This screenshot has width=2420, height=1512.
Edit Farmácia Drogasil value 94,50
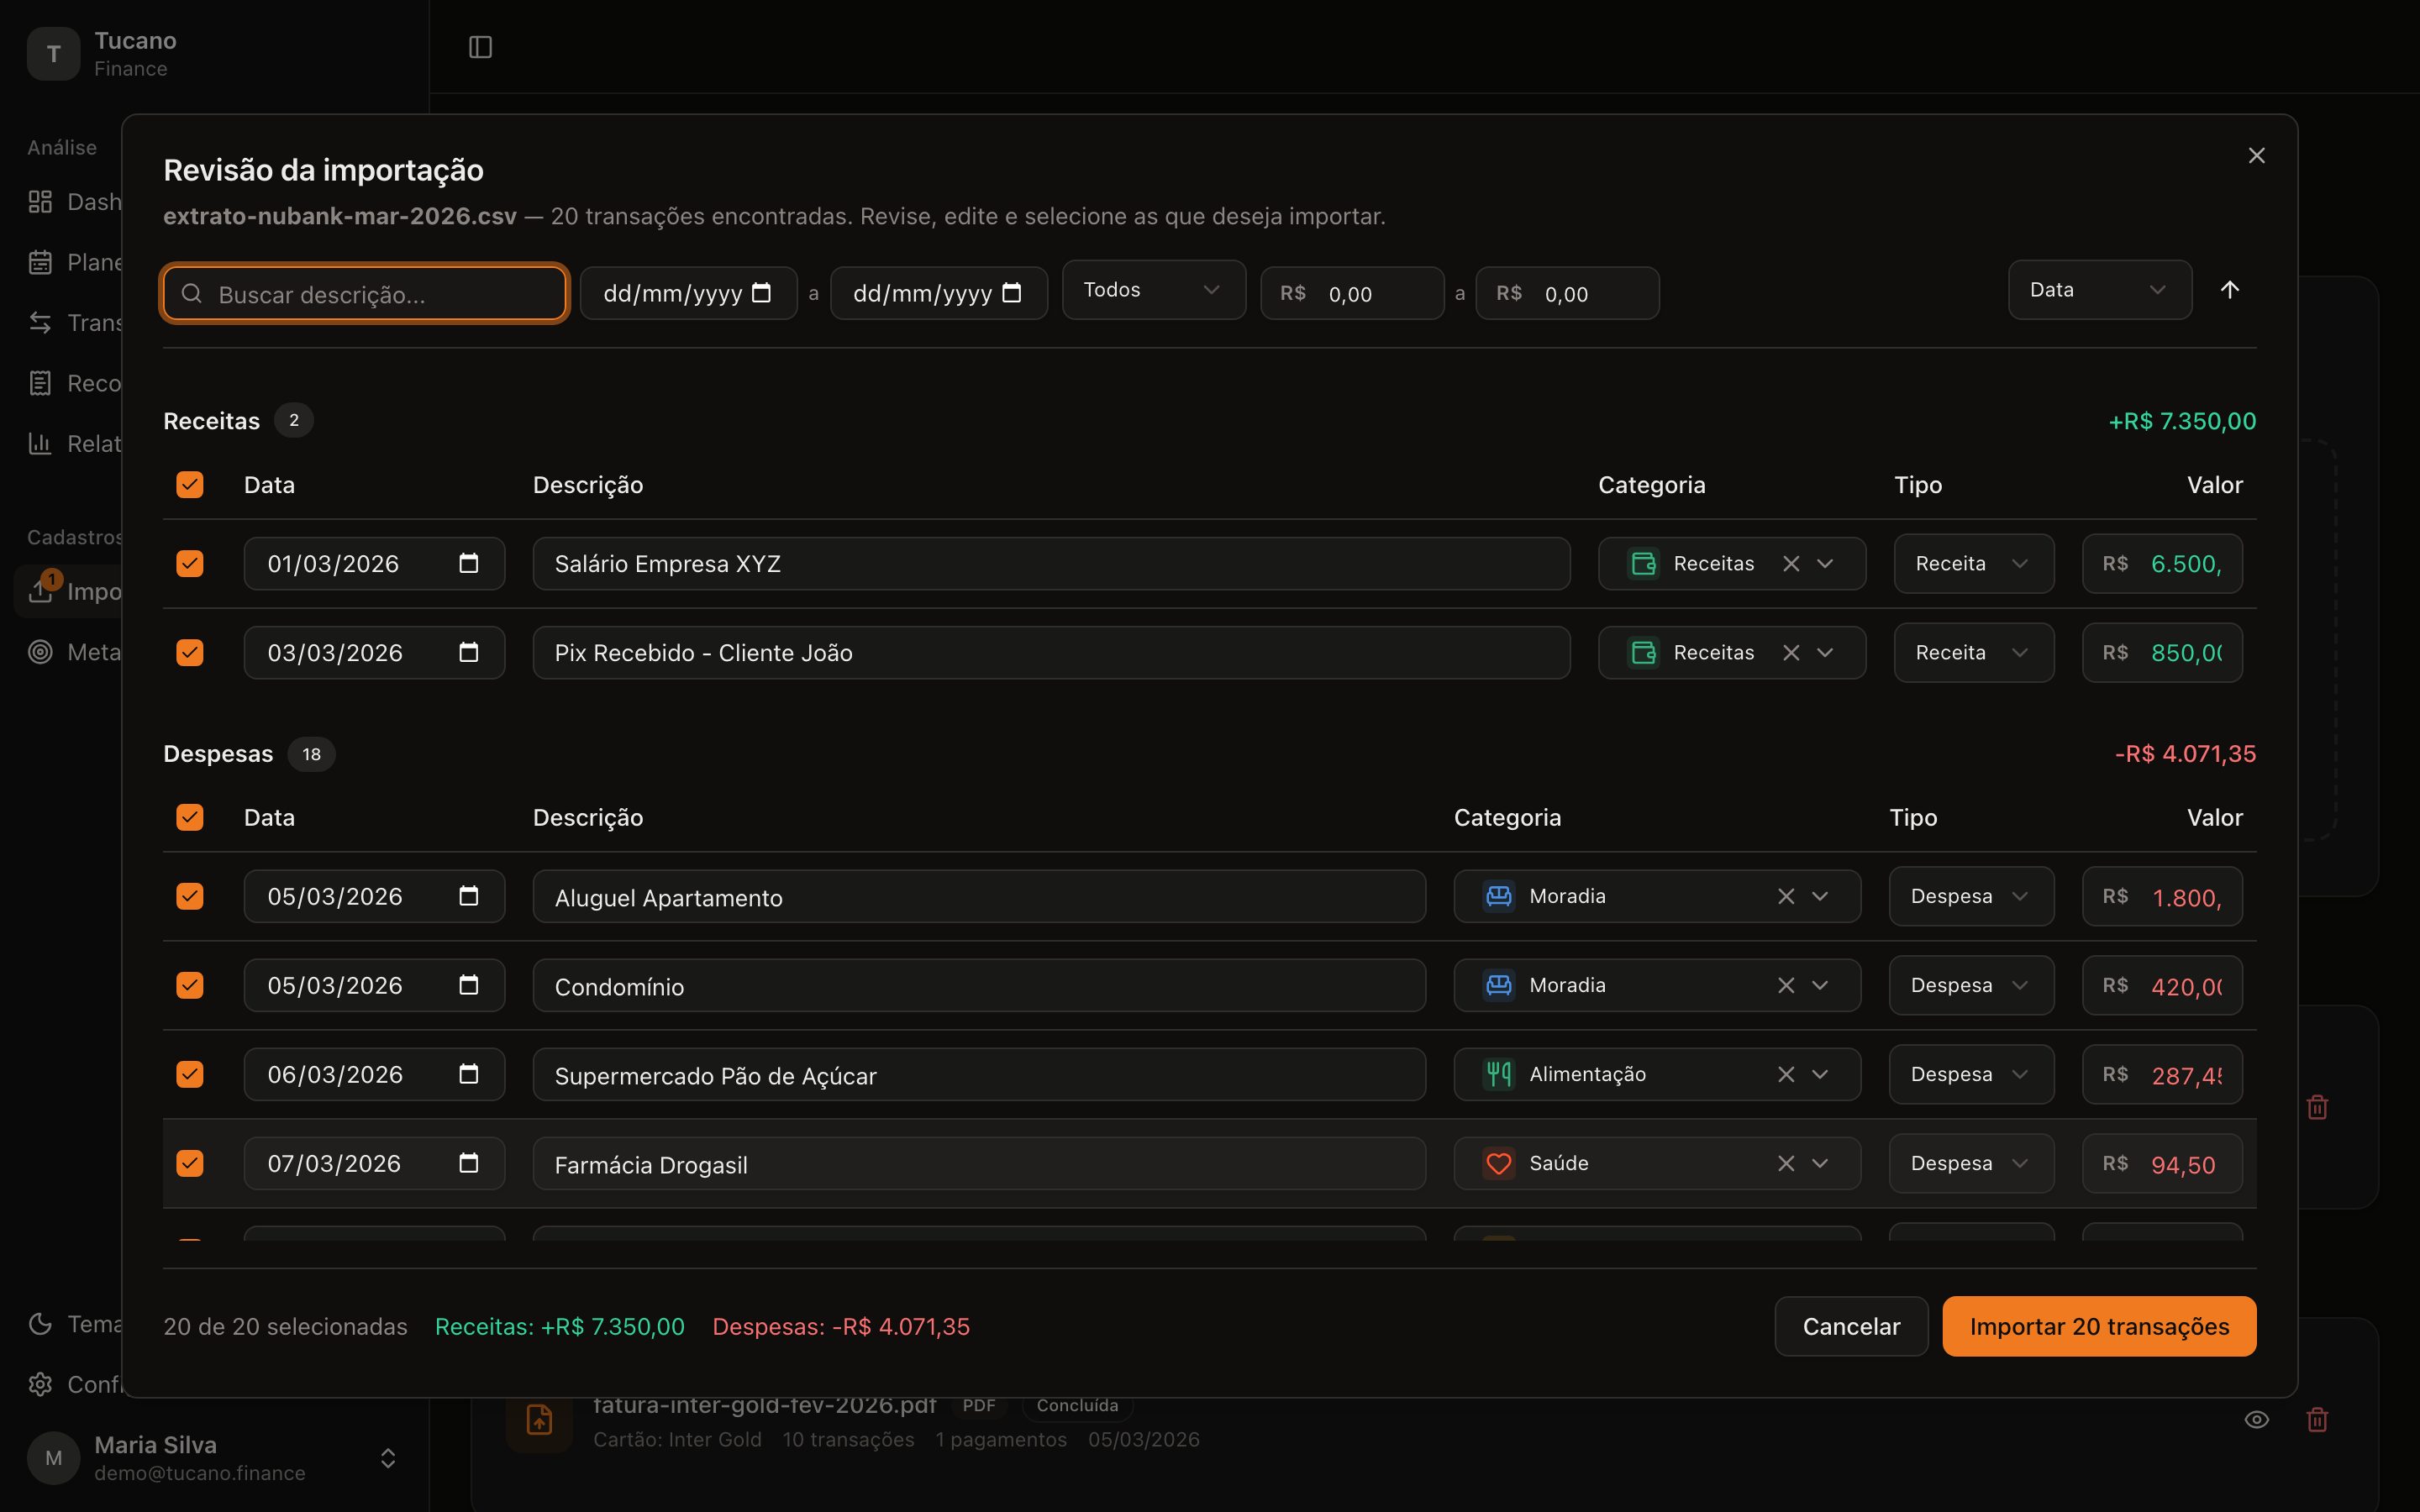[x=2162, y=1164]
